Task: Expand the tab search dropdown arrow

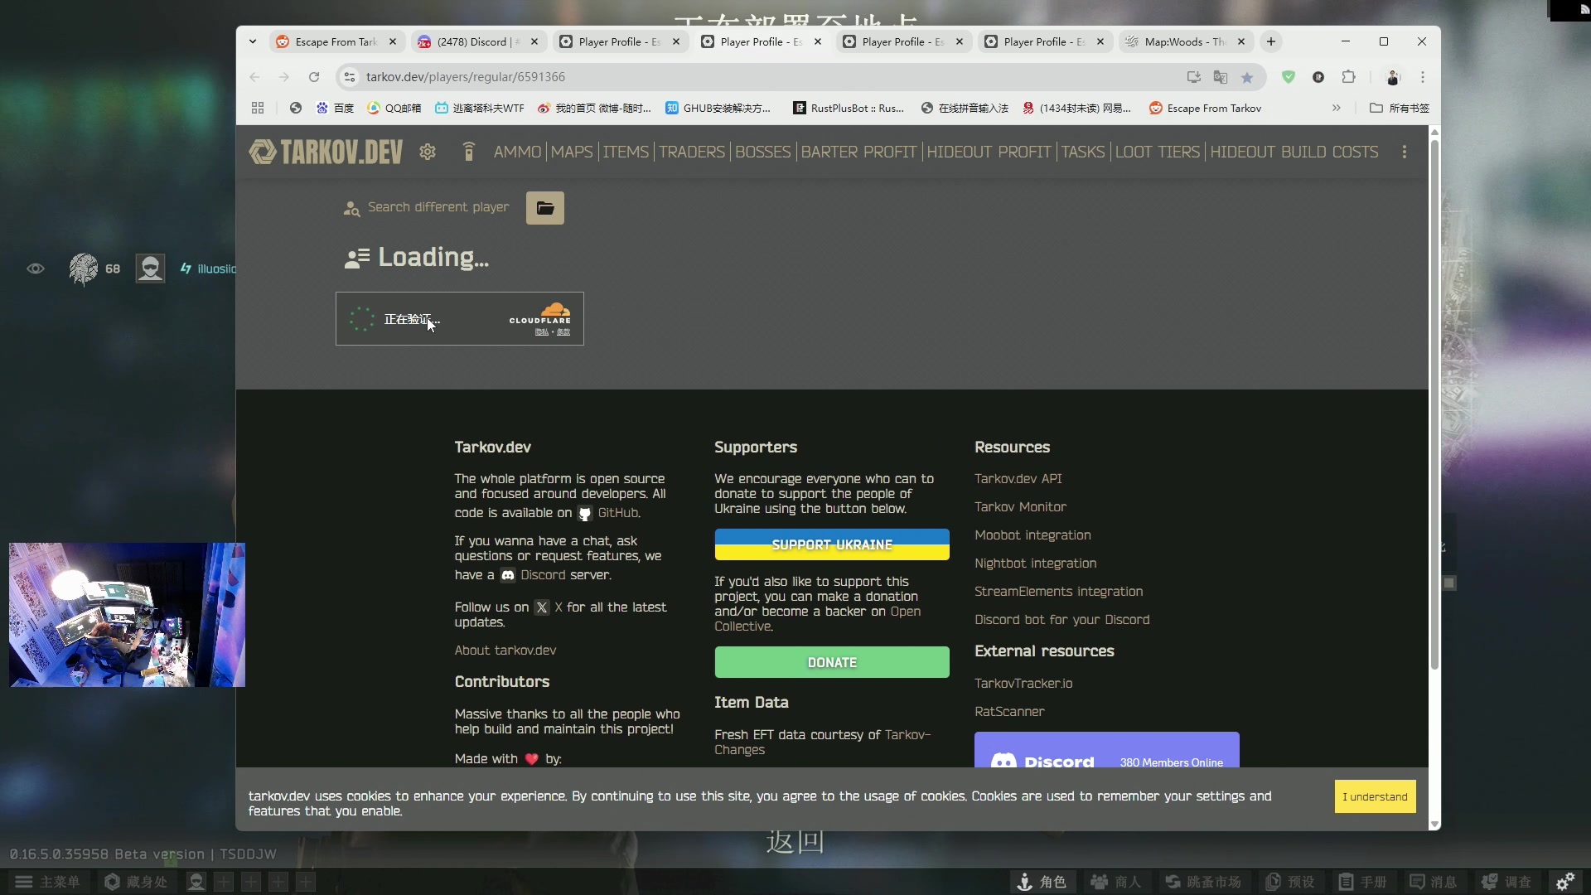Action: (x=253, y=41)
